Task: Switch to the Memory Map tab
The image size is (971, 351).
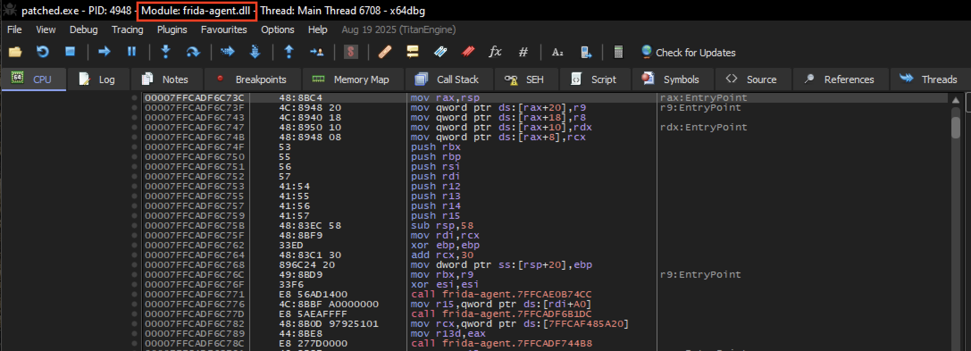Action: [352, 79]
